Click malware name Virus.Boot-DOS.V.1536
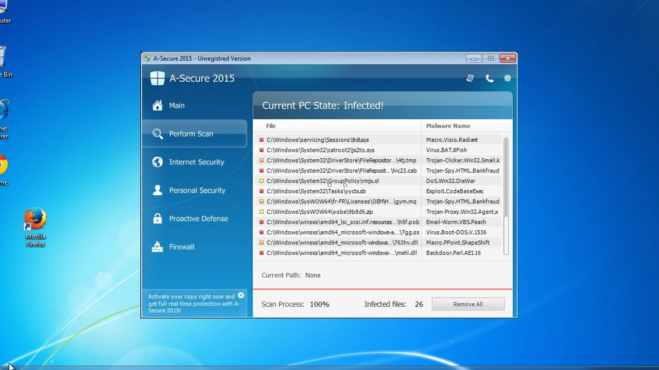 (x=456, y=232)
